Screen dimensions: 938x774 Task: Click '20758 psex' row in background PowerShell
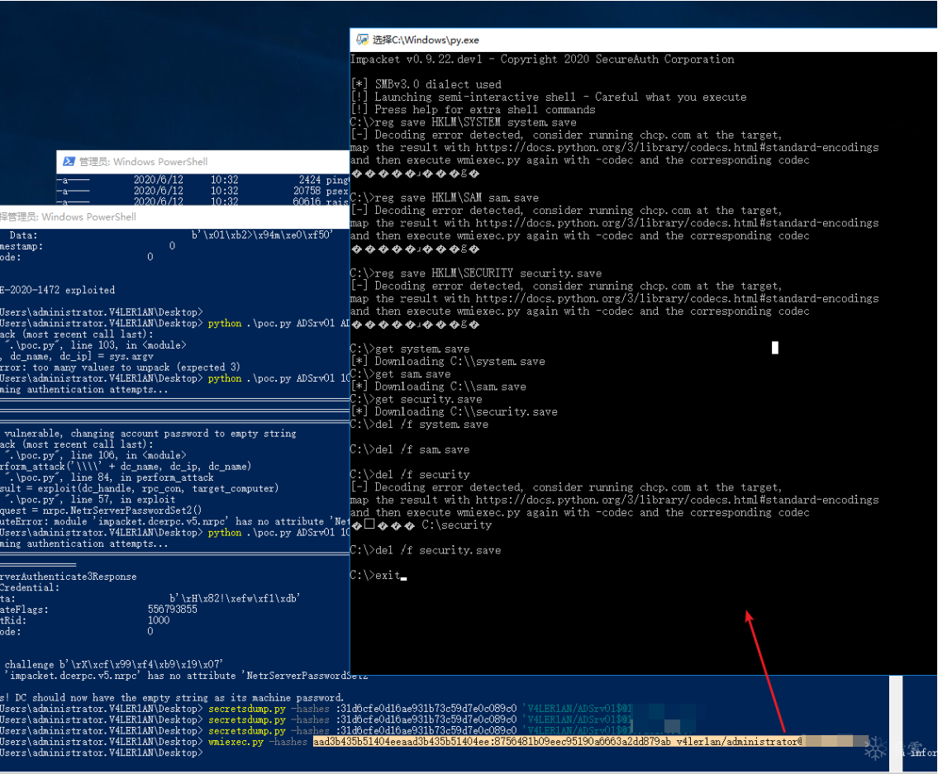click(x=202, y=191)
